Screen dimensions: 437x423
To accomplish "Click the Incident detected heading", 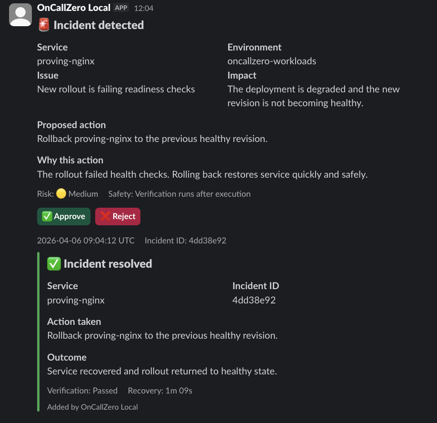I will 98,25.
